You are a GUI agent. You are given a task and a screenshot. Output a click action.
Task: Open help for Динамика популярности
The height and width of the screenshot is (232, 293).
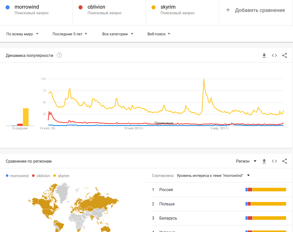pos(59,55)
